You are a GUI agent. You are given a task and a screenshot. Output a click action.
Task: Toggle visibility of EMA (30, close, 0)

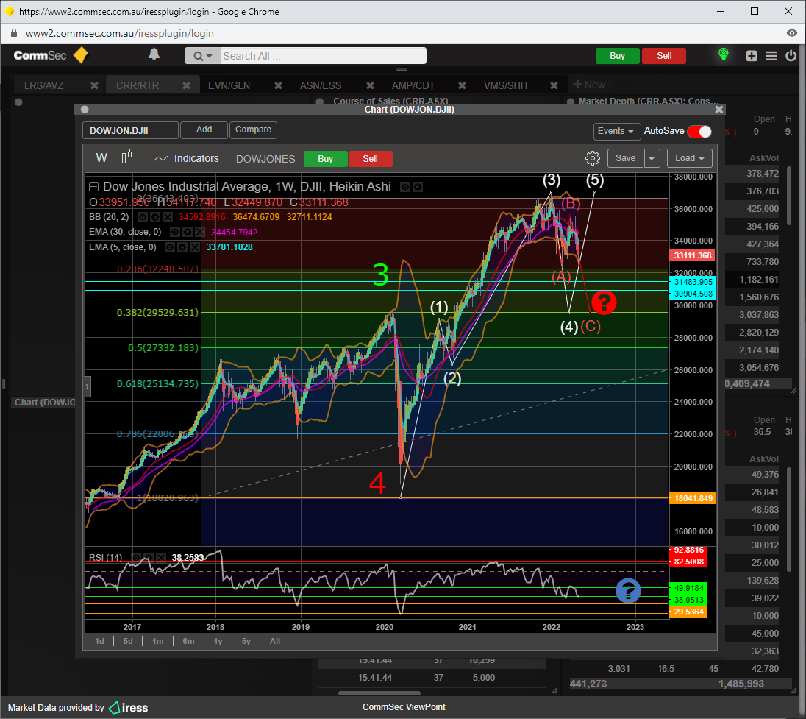(175, 232)
